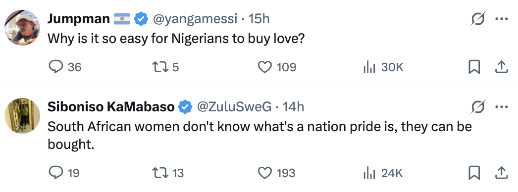Bookmark Siboniso KaMabaso's tweet
This screenshot has width=518, height=192.
tap(474, 173)
